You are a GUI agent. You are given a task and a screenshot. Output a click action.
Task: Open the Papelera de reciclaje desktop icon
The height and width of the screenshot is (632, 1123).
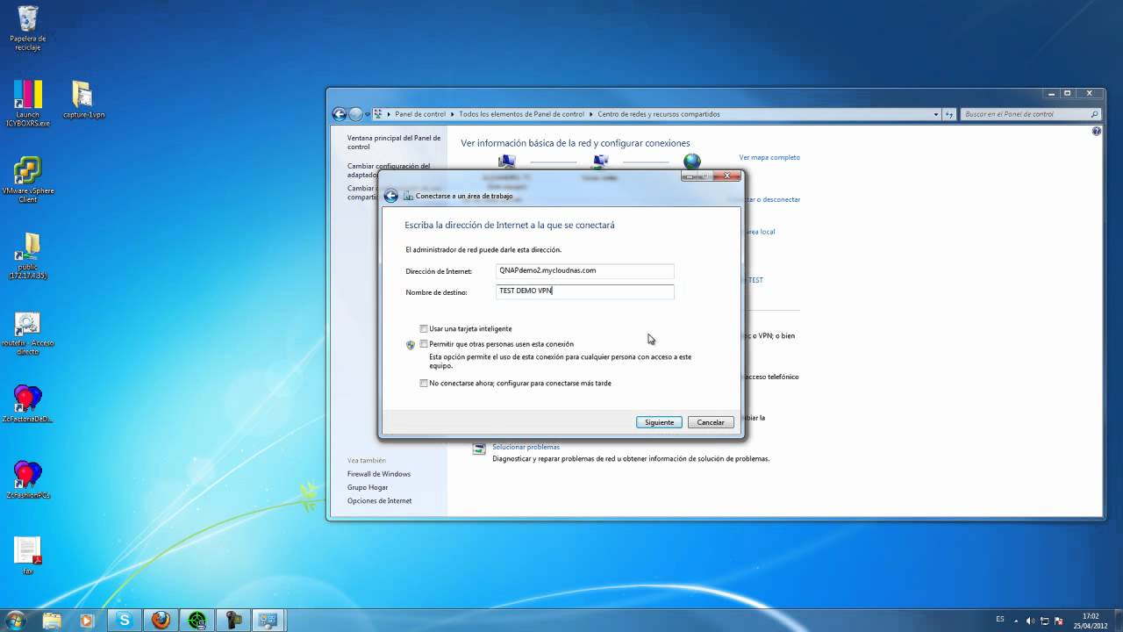tap(27, 28)
